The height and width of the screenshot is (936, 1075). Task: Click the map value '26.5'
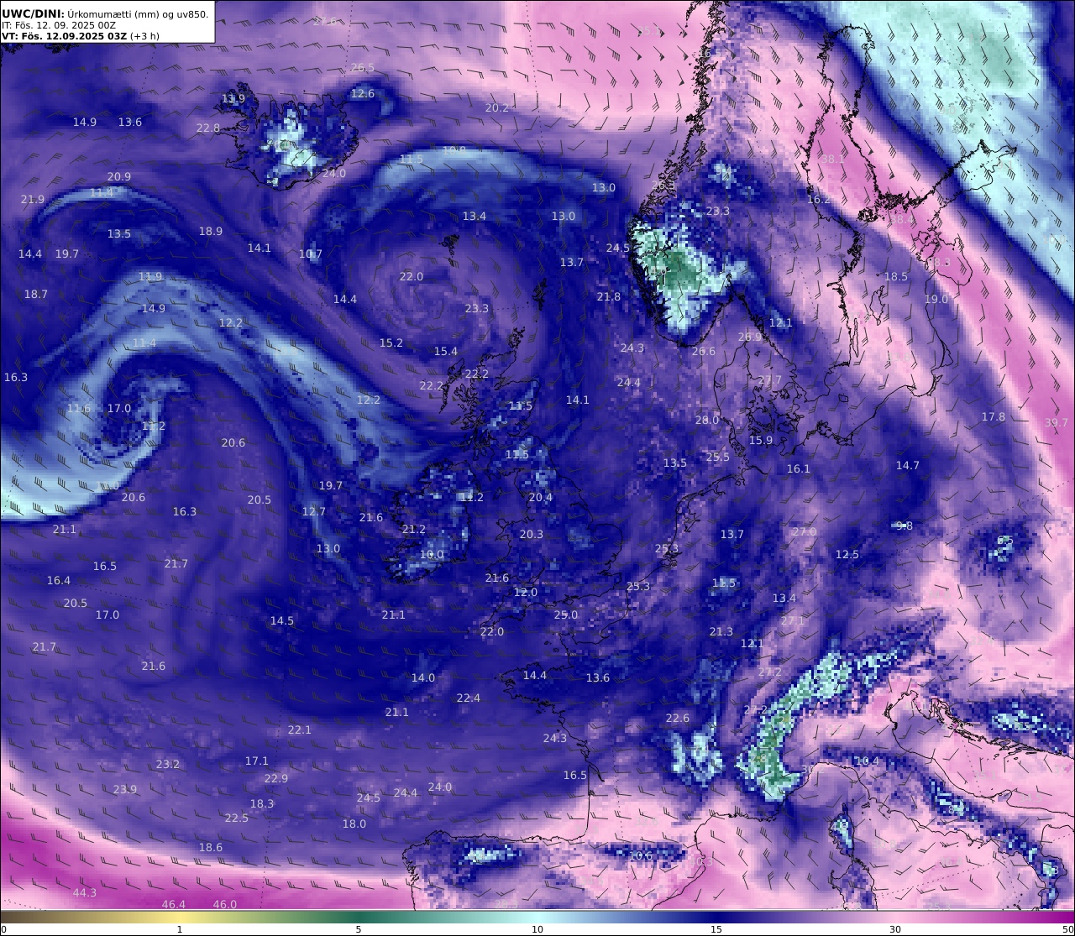tap(363, 67)
